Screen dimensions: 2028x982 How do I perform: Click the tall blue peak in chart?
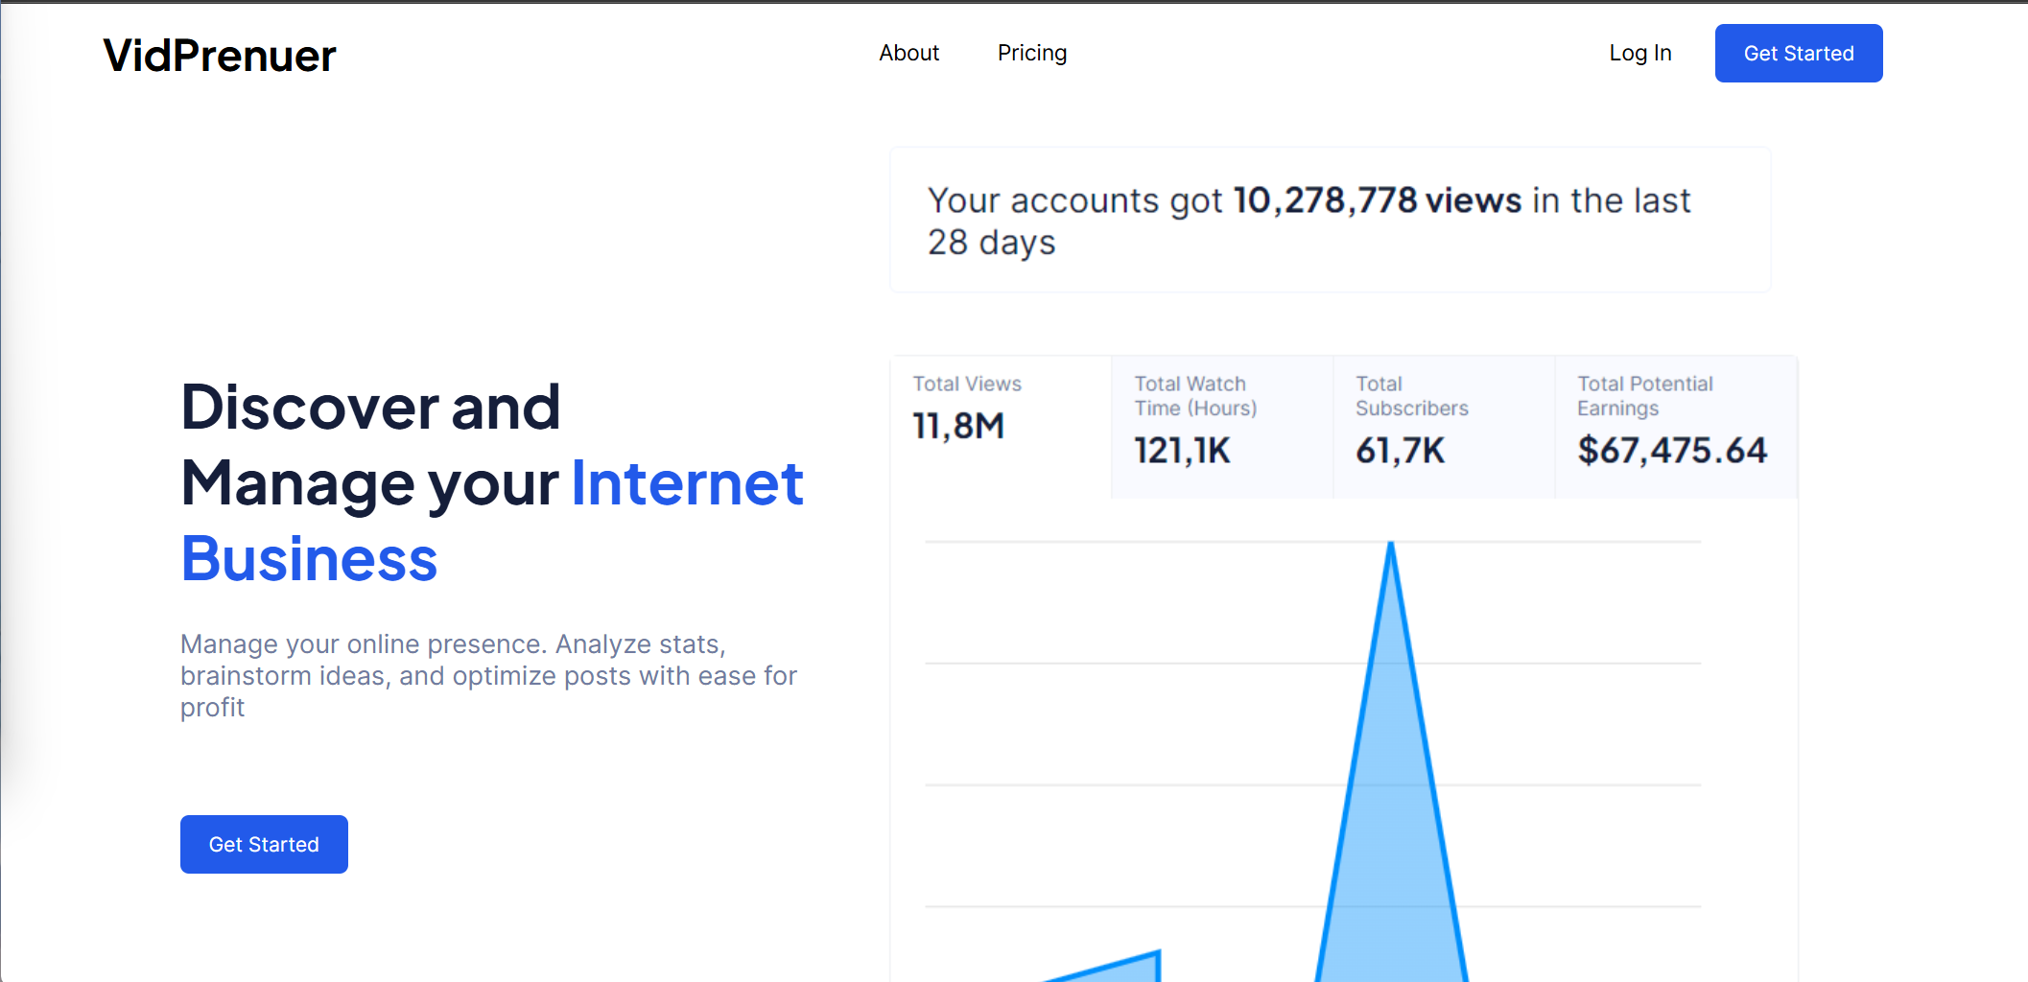1391,815
